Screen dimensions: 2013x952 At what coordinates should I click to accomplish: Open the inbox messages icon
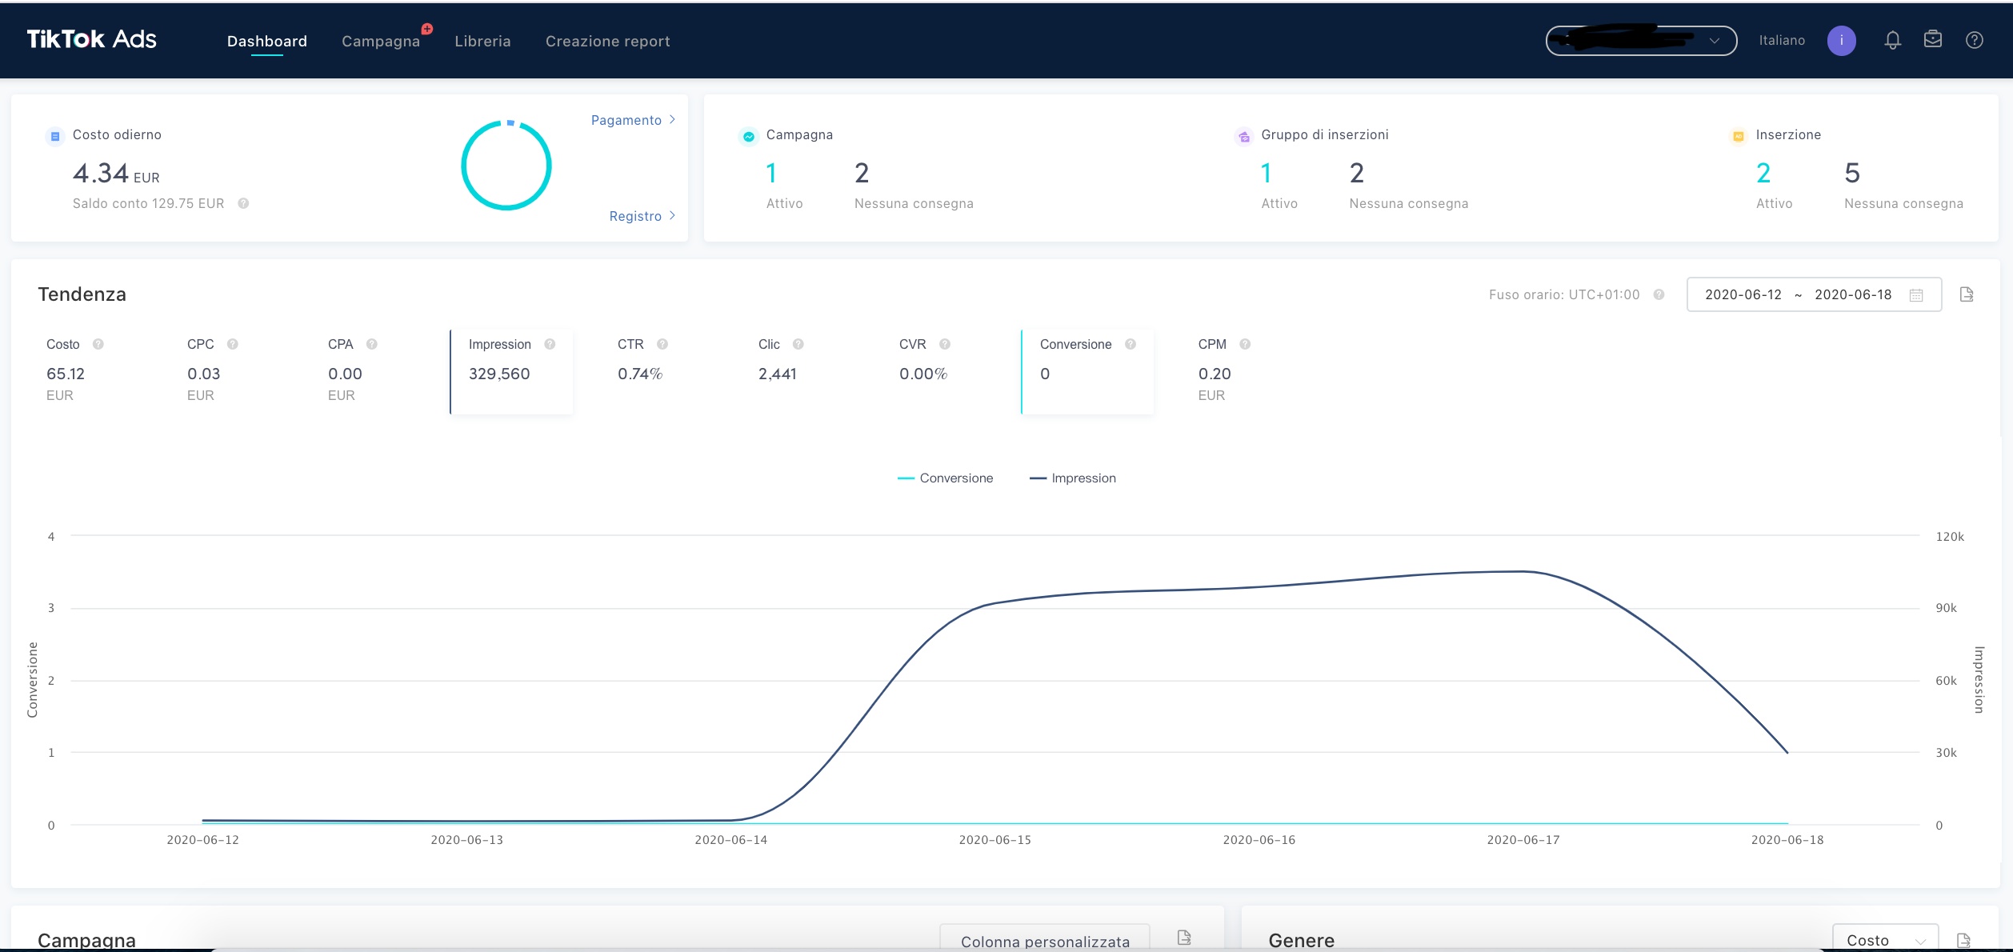pyautogui.click(x=1933, y=39)
